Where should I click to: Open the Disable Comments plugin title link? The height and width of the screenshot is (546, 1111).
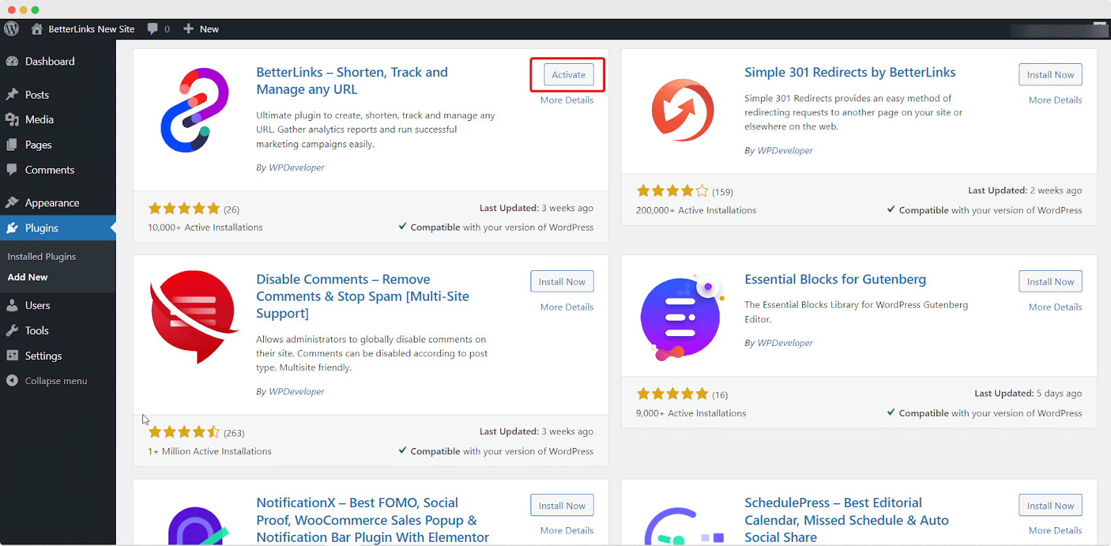coord(362,296)
